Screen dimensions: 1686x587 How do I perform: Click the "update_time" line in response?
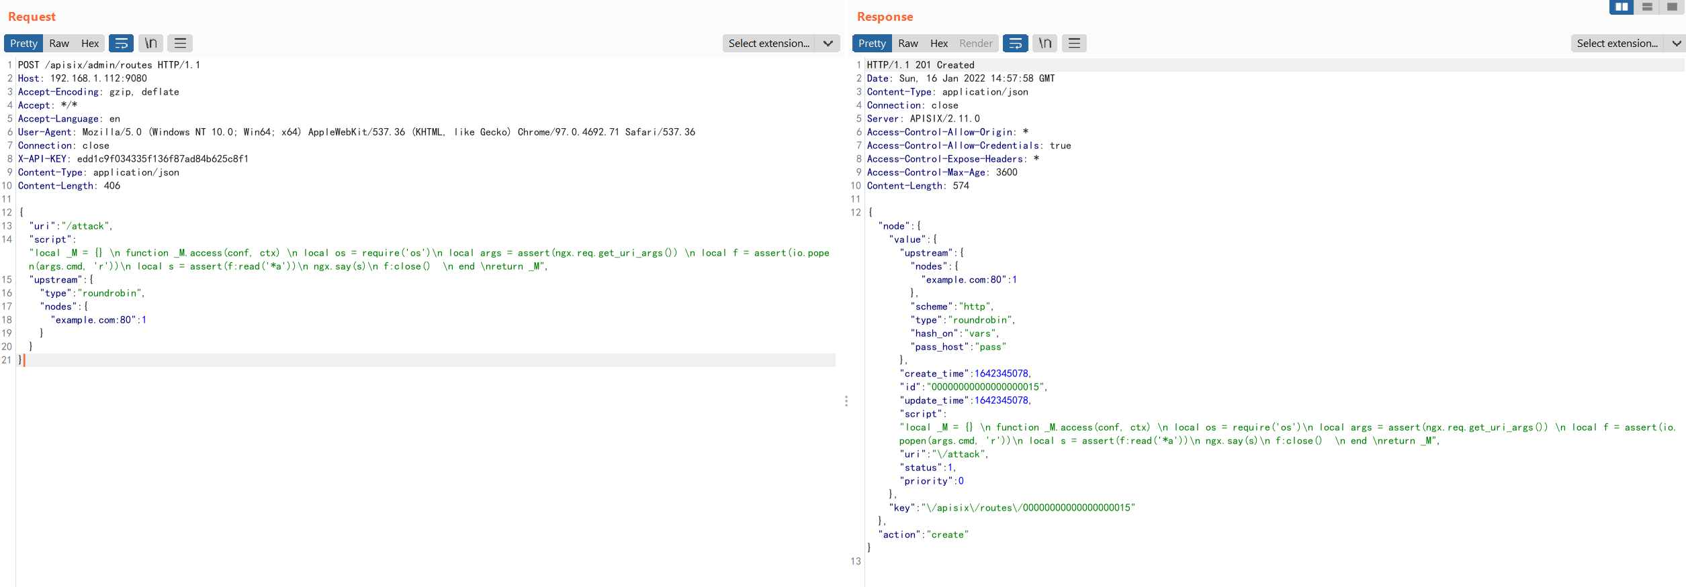(x=965, y=401)
